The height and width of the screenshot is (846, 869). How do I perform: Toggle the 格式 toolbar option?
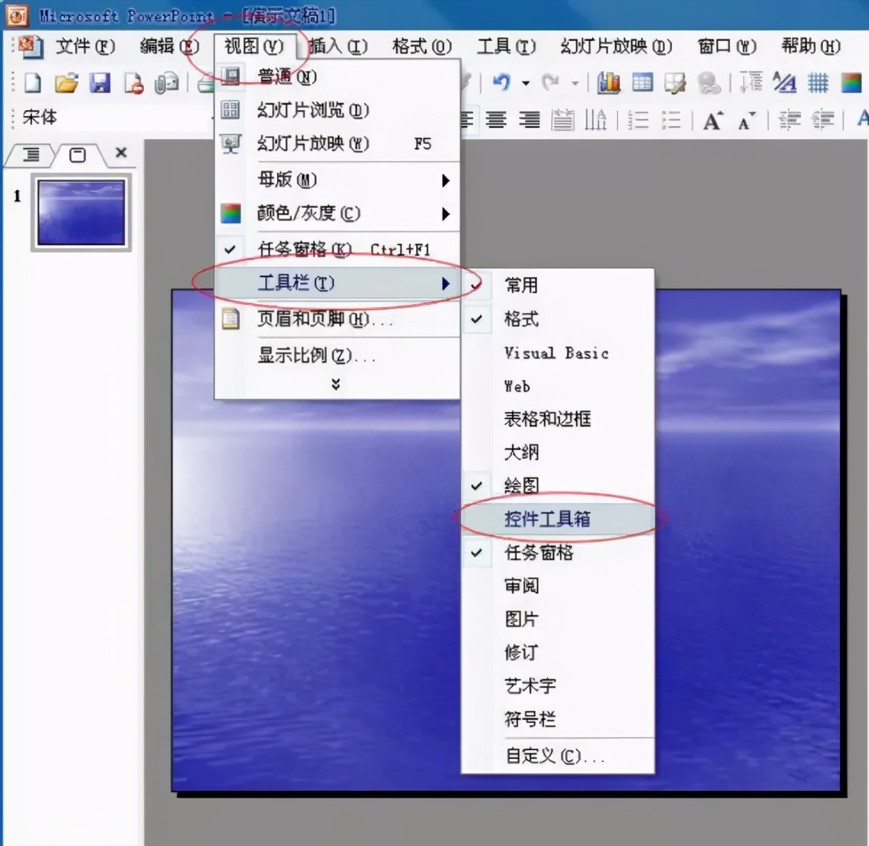click(x=558, y=318)
